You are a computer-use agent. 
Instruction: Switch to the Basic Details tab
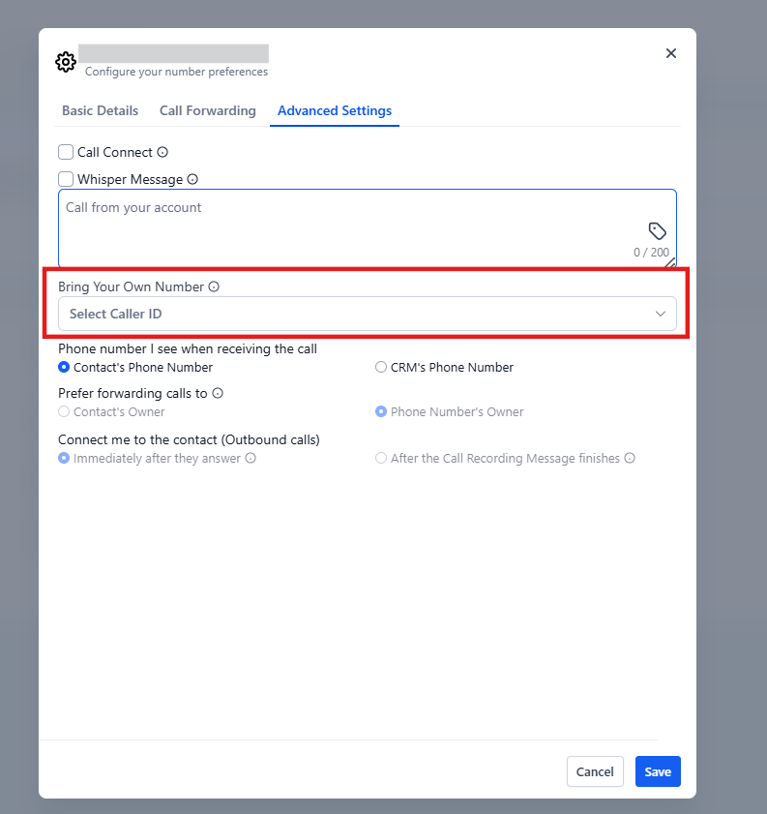(x=100, y=110)
